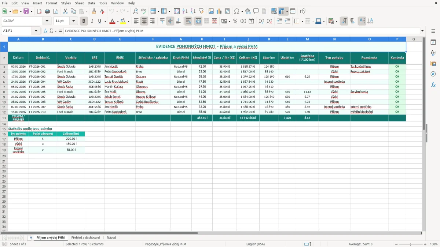Image resolution: width=440 pixels, height=247 pixels.
Task: Run the Spelling check icon
Action: [144, 11]
